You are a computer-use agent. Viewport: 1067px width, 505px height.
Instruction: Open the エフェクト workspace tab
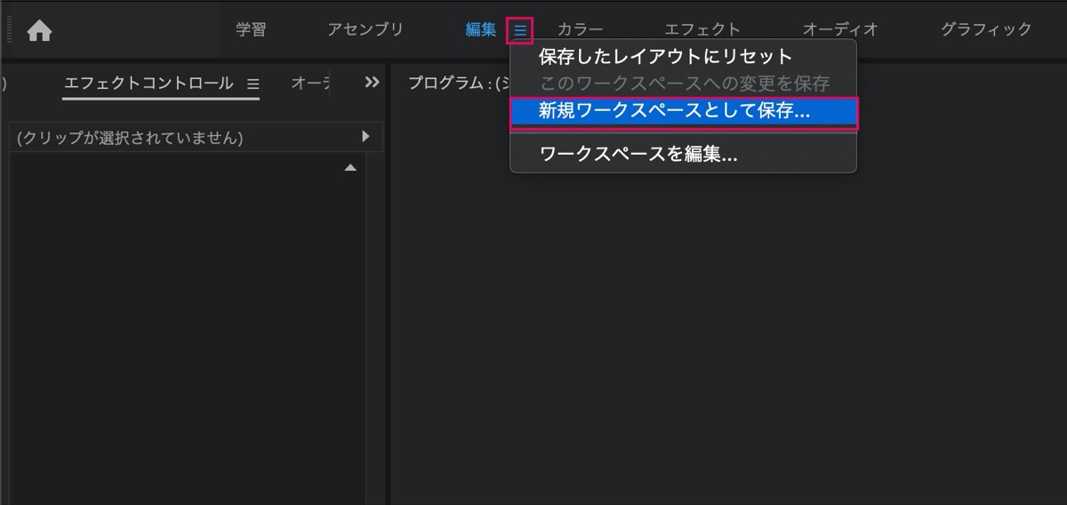[x=702, y=29]
